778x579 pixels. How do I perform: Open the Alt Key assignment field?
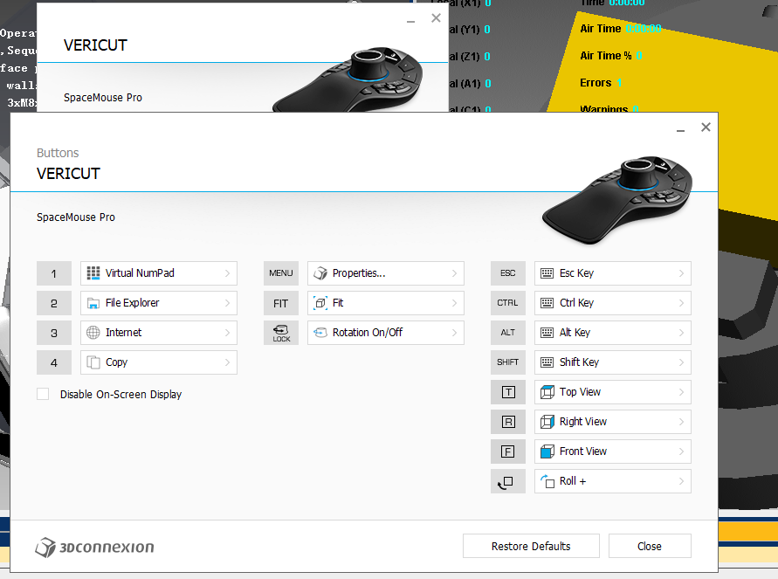pyautogui.click(x=612, y=333)
